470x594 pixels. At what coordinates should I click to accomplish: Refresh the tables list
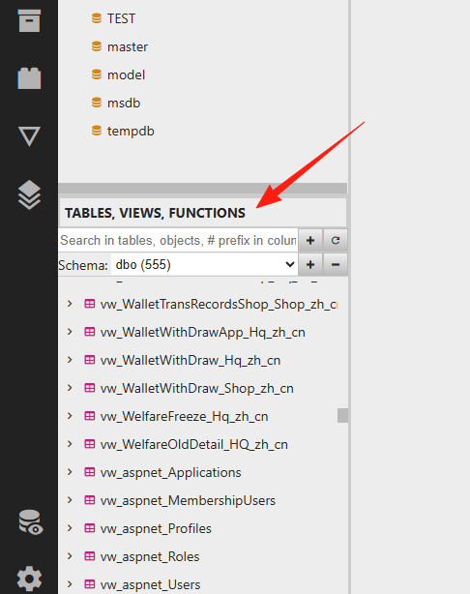tap(336, 240)
